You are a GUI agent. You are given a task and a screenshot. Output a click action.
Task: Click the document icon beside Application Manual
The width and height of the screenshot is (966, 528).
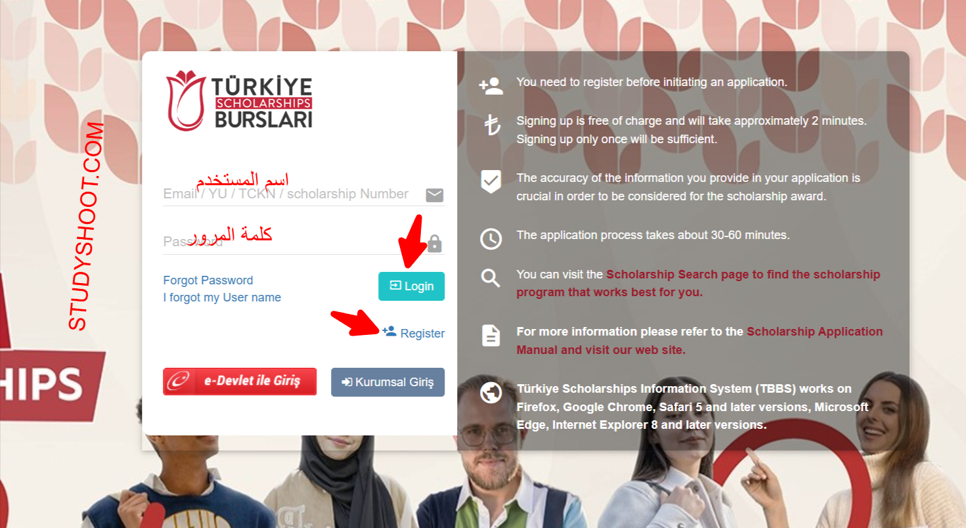[491, 336]
